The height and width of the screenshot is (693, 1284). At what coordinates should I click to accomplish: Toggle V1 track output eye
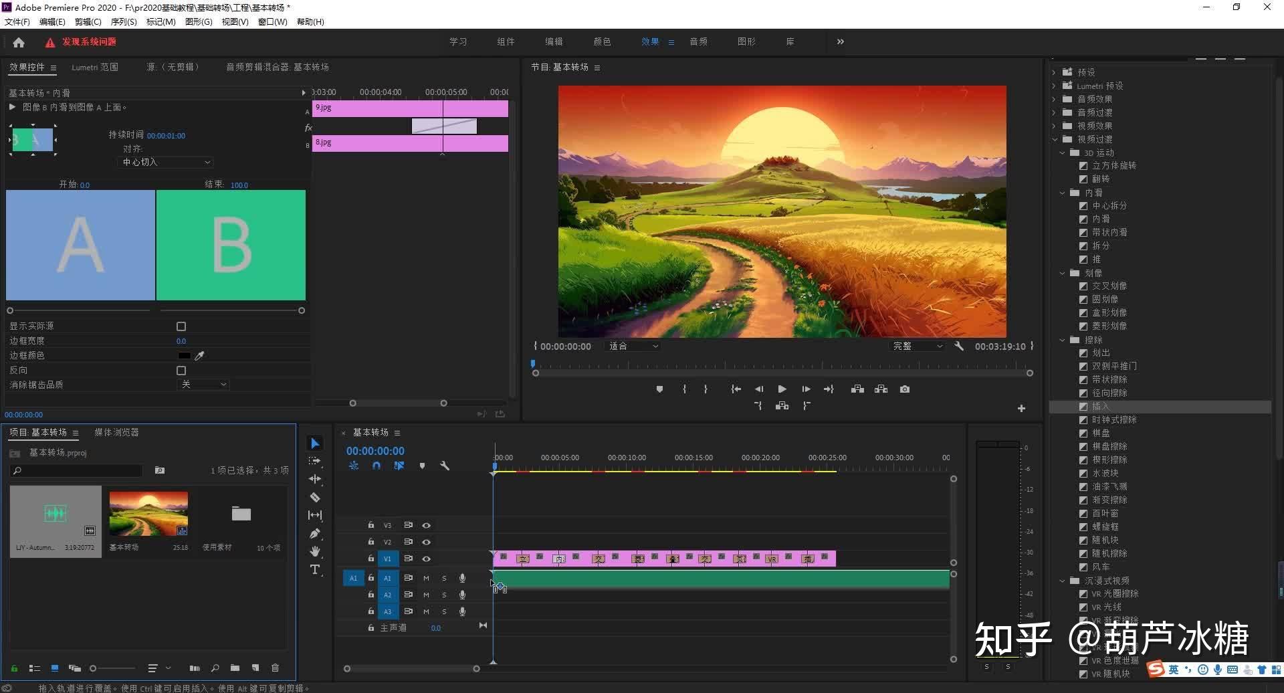tap(426, 559)
